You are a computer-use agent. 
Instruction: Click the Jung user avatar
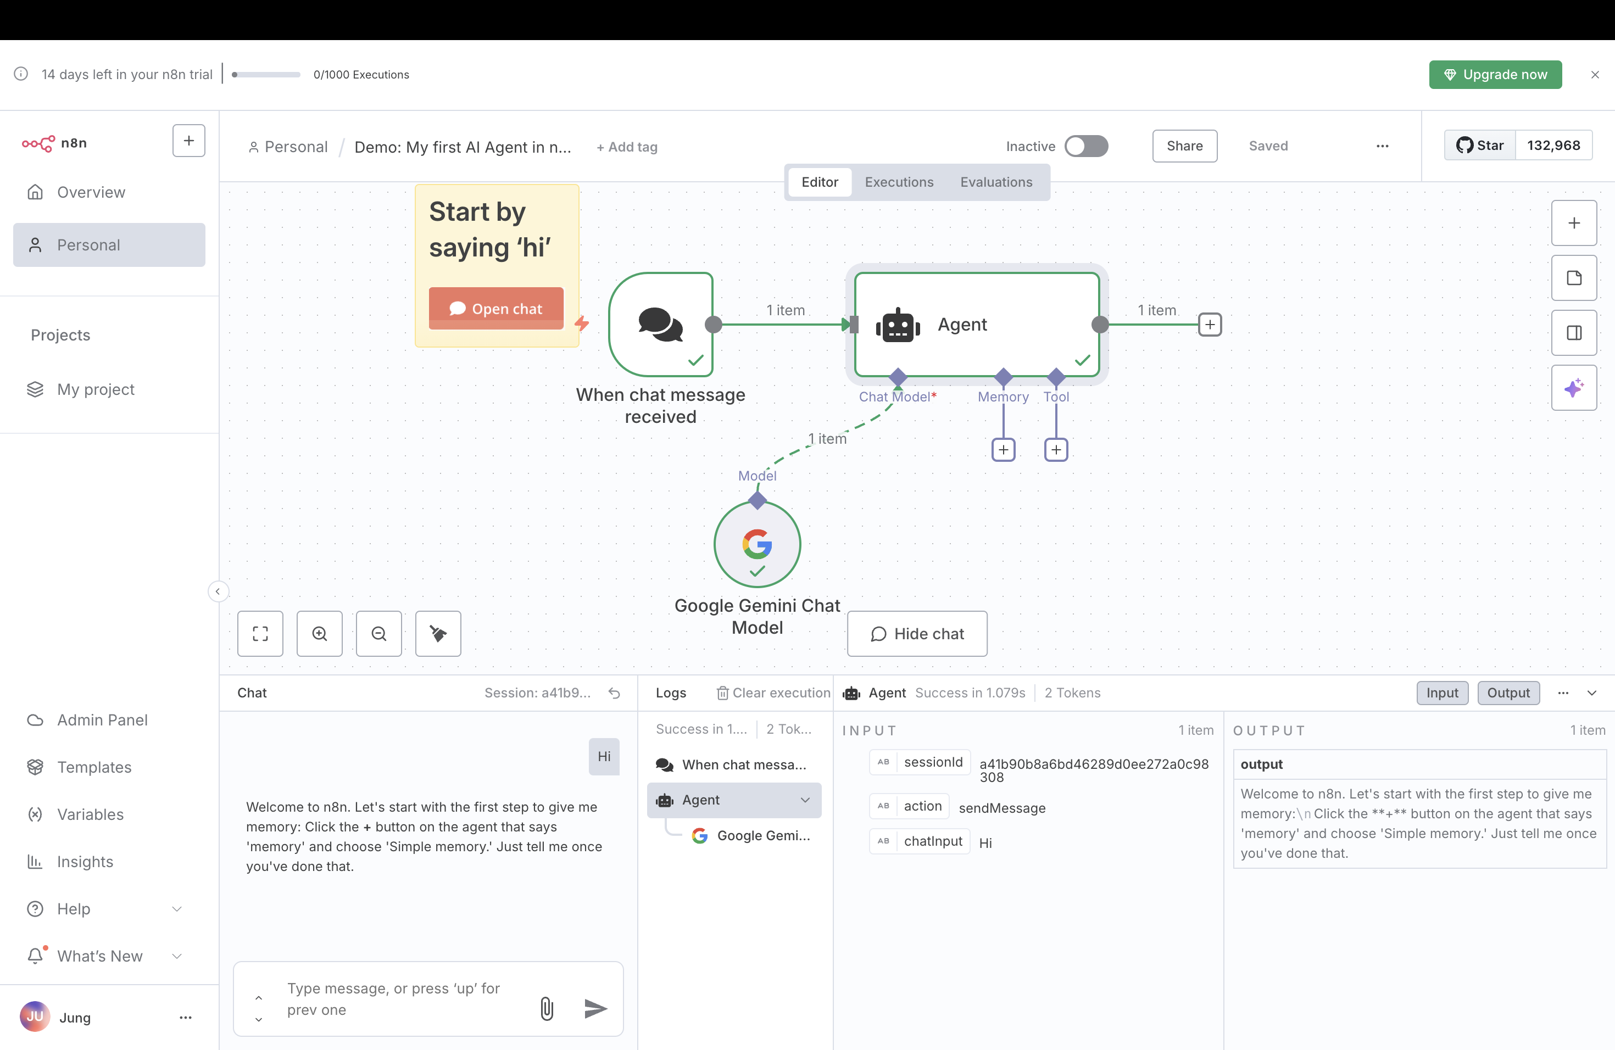click(35, 1017)
